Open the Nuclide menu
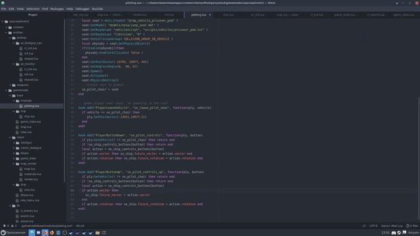This screenshot has width=420, height=236. [x=97, y=9]
